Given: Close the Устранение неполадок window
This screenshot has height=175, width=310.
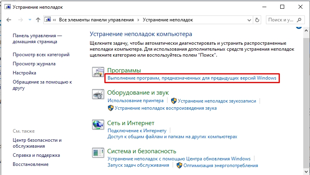Looking at the screenshot, I should (300, 7).
